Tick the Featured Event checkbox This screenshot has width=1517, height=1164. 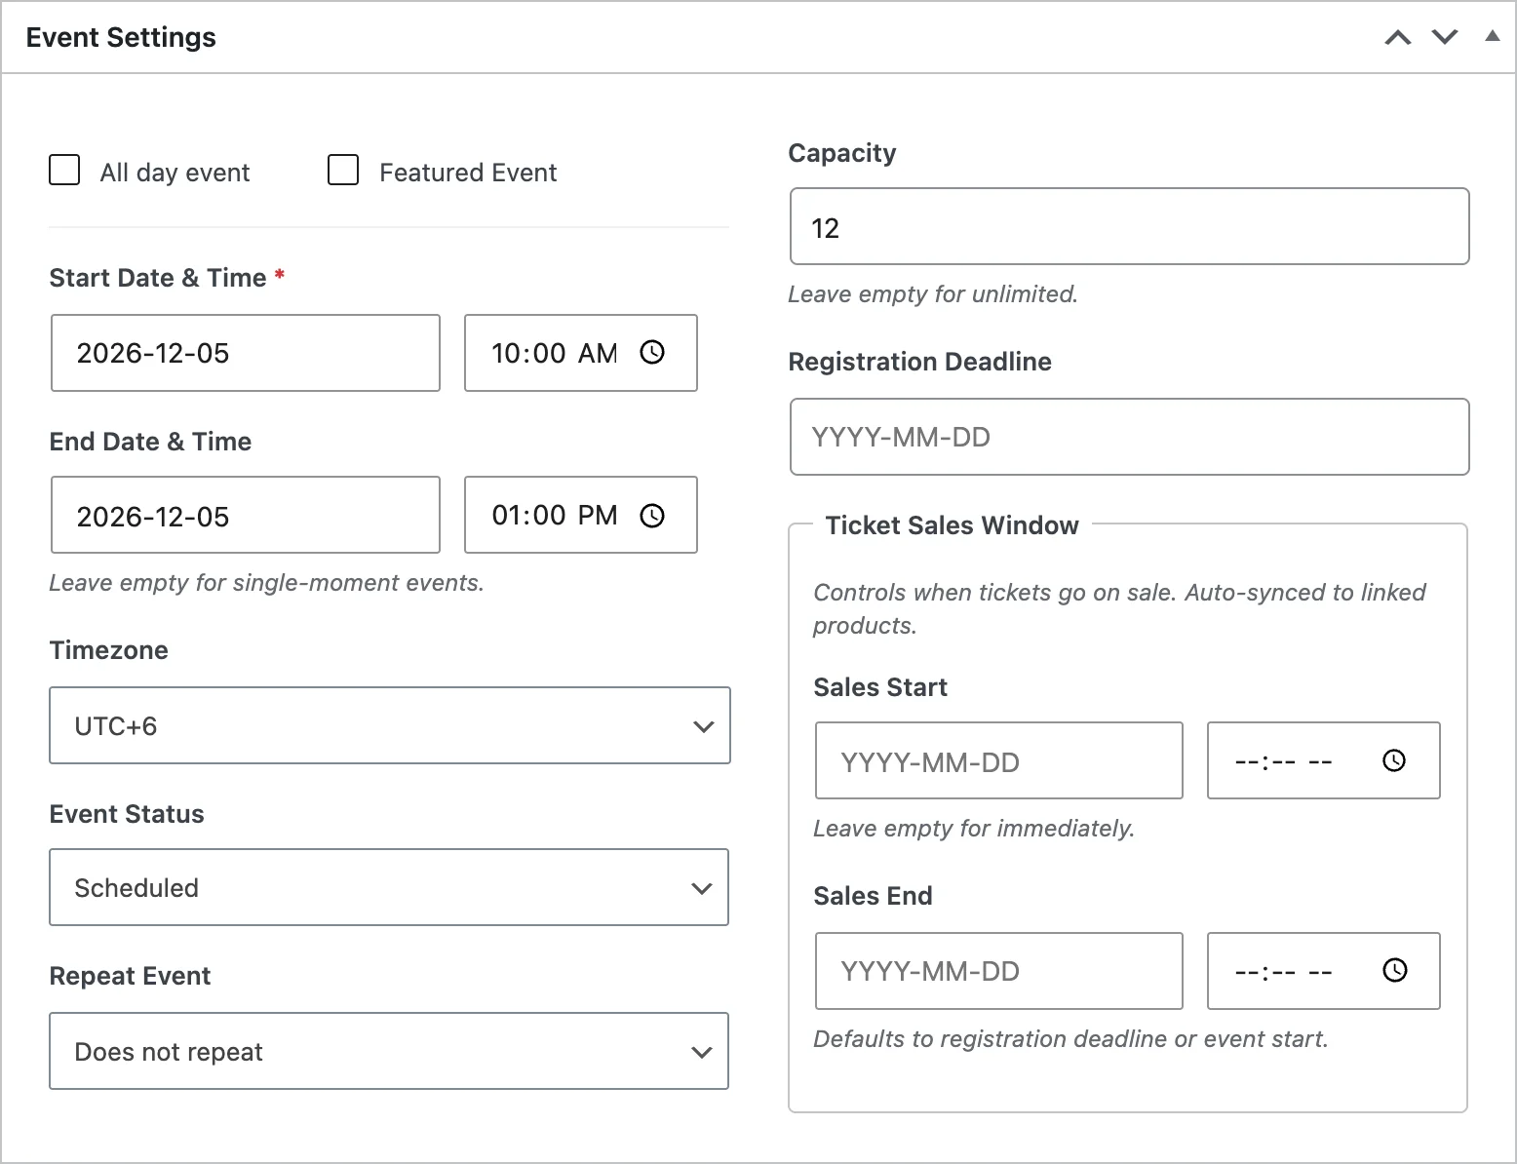343,170
